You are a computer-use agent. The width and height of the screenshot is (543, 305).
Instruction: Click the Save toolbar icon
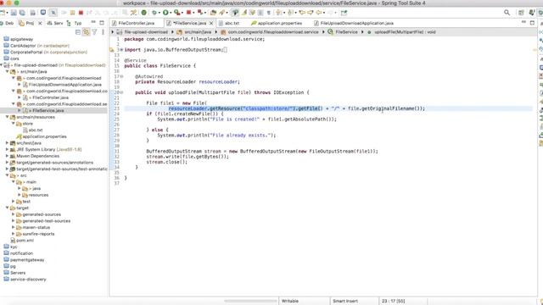[x=14, y=13]
